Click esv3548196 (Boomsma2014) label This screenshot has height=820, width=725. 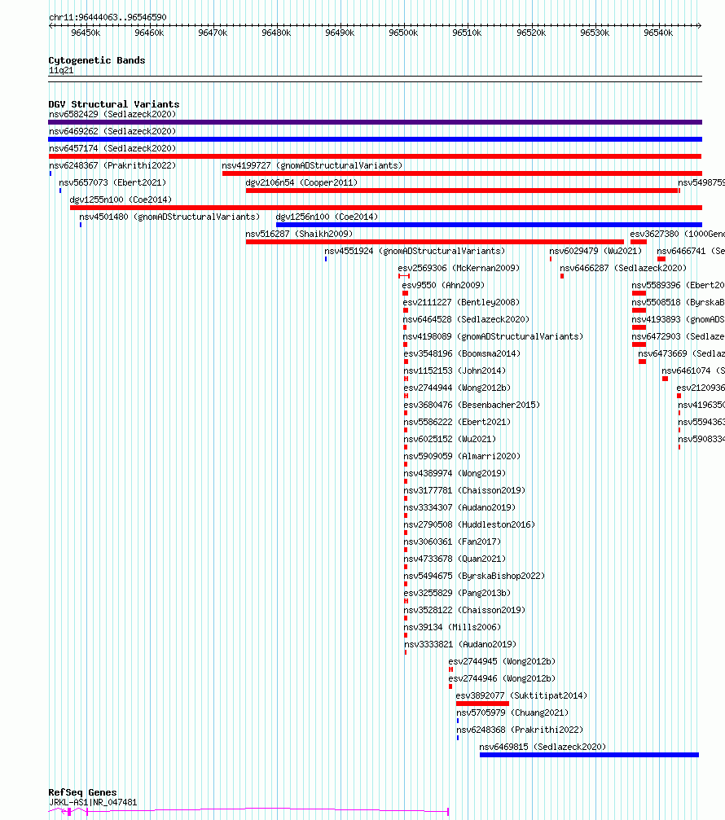point(463,353)
